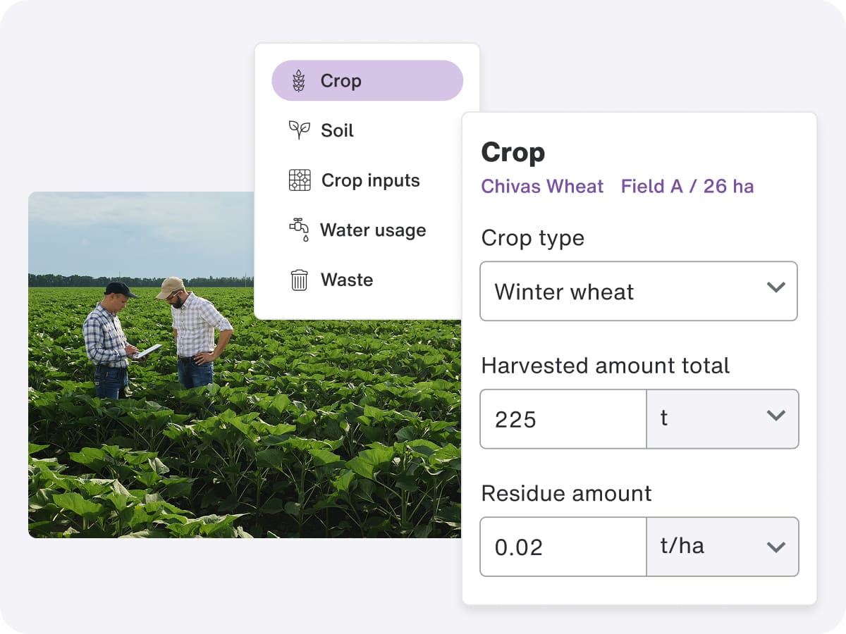
Task: Click the Harvested amount total field with 225
Action: (x=563, y=419)
